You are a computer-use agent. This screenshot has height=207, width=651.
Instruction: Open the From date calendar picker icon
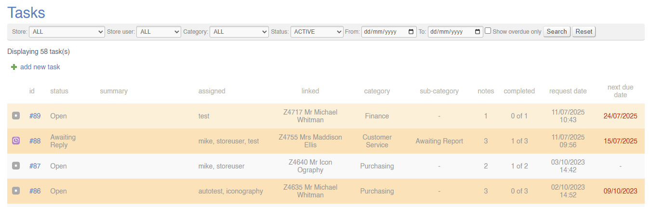[411, 32]
